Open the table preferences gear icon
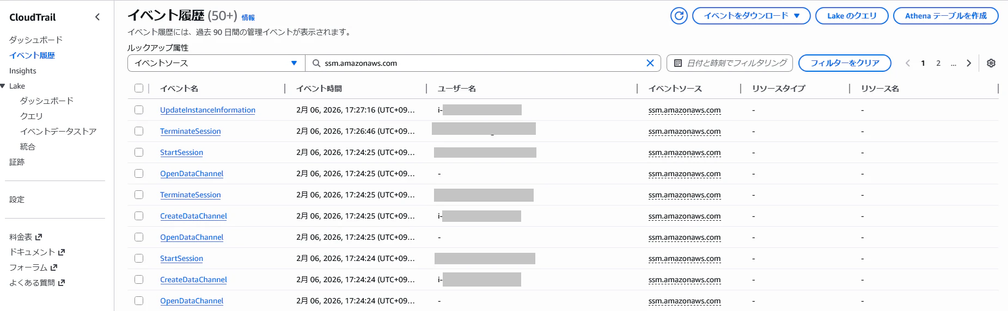Viewport: 1008px width, 311px height. (991, 63)
